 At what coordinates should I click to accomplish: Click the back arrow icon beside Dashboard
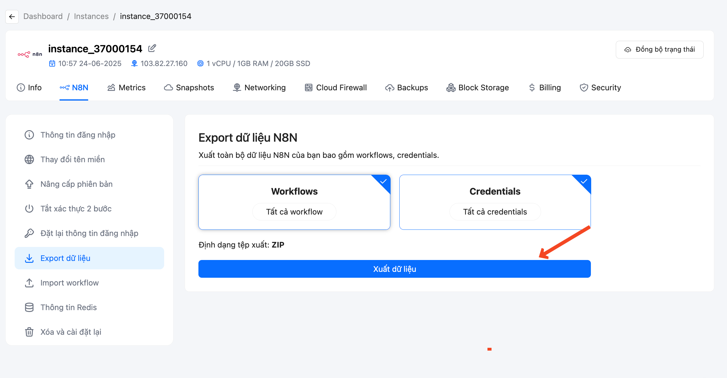[x=12, y=17]
